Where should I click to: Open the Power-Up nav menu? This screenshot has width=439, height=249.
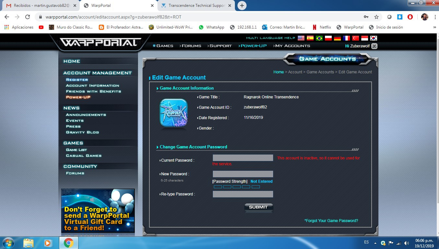[x=252, y=46]
